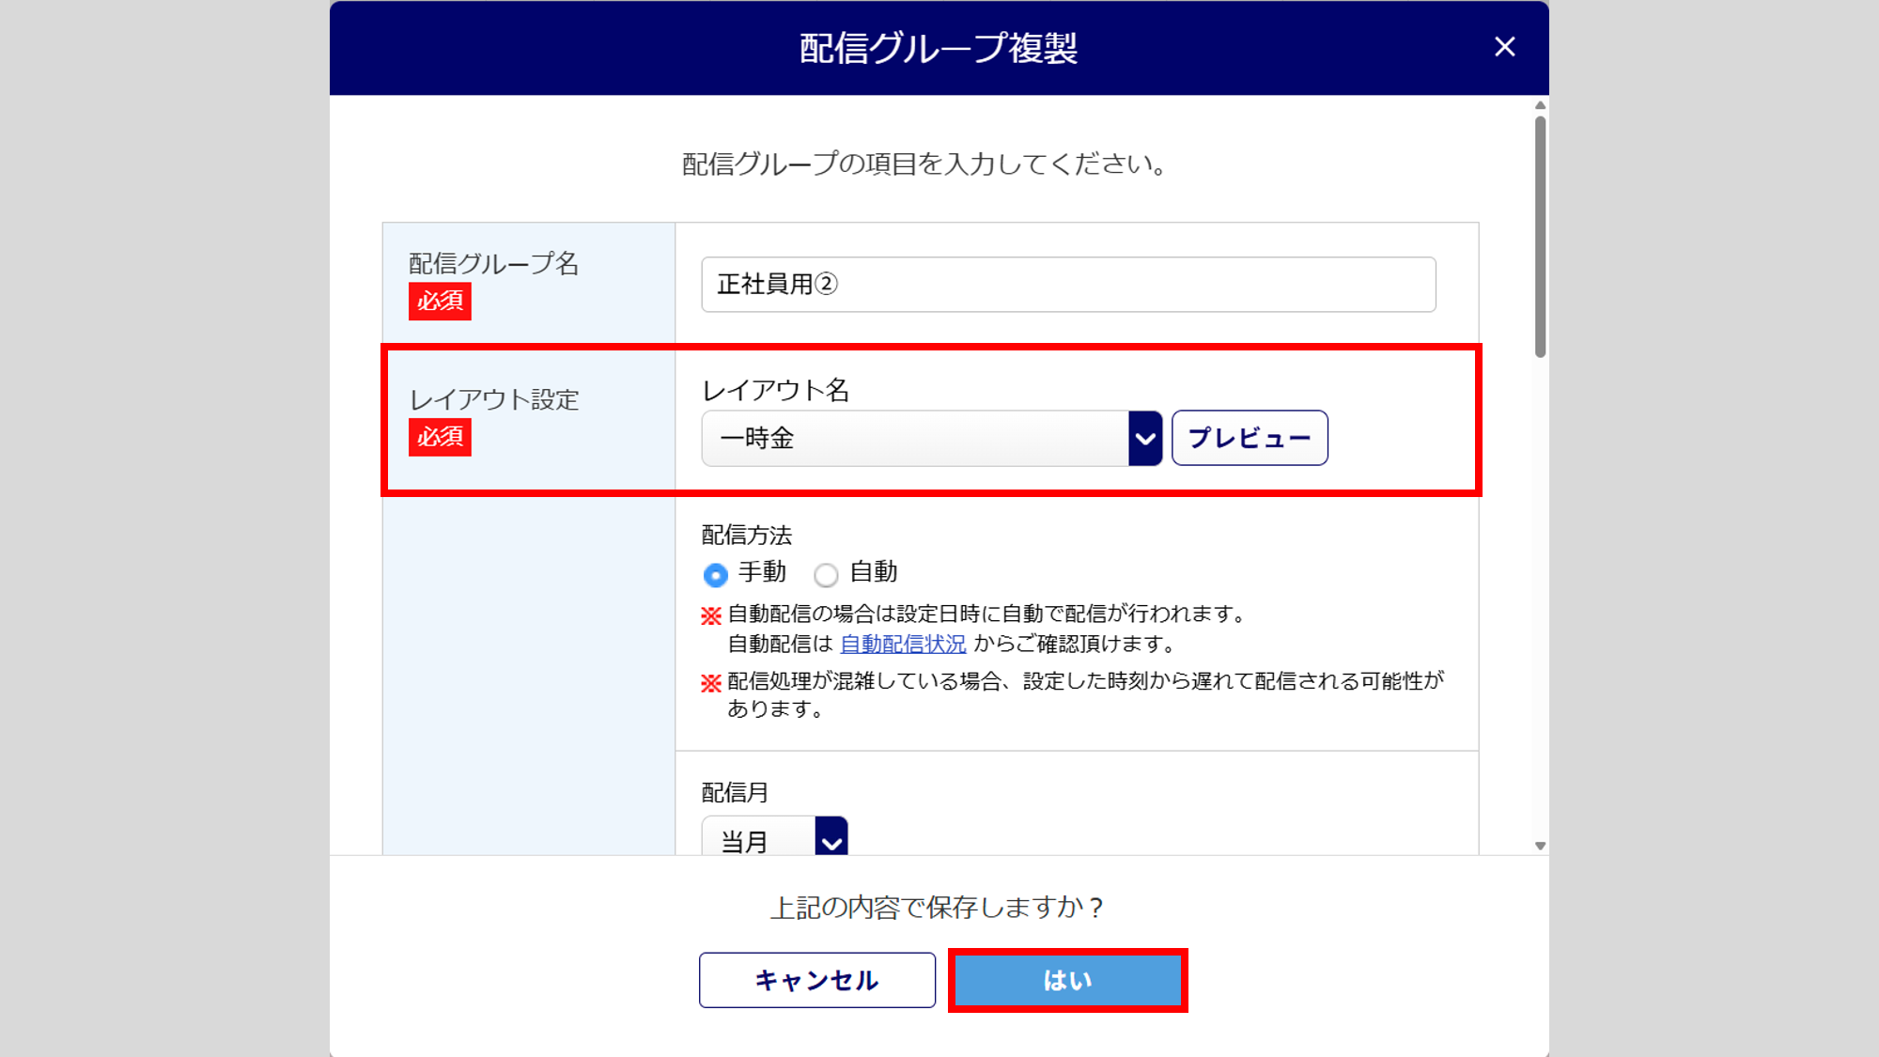This screenshot has height=1057, width=1879.
Task: Select the 自動 radio button
Action: [x=826, y=574]
